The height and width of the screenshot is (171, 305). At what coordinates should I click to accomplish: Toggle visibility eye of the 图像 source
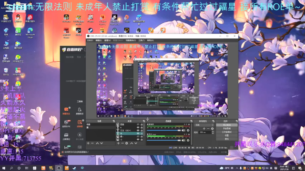click(138, 124)
